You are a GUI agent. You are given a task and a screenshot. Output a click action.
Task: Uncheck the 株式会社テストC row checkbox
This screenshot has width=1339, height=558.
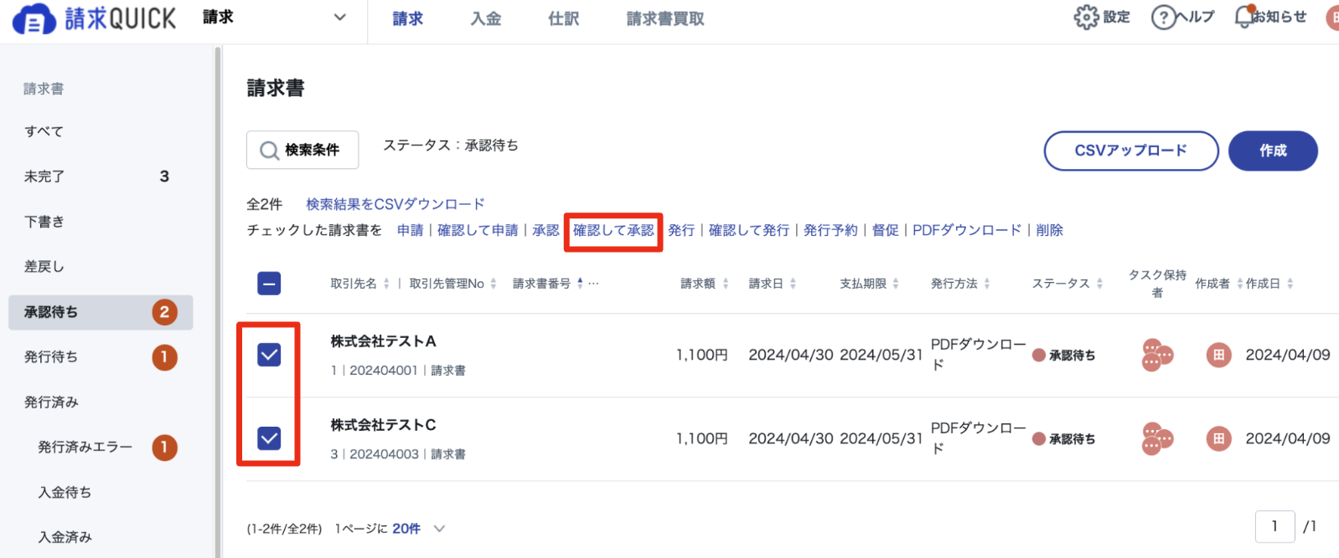(269, 438)
